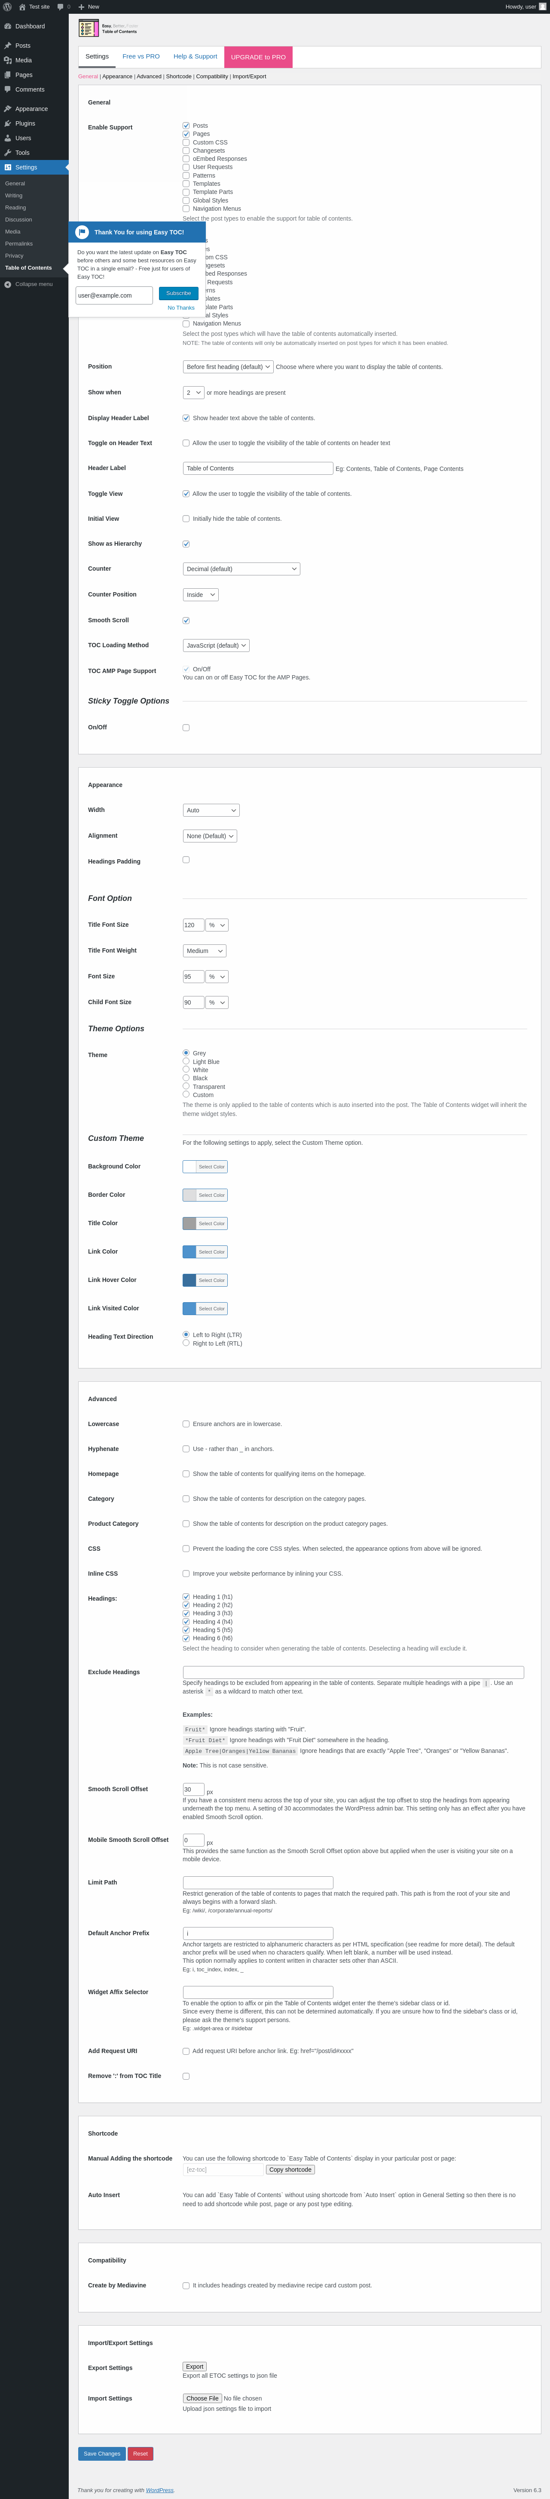Enable Sticky Toggle On/Off checkbox
The image size is (550, 2499).
click(186, 728)
